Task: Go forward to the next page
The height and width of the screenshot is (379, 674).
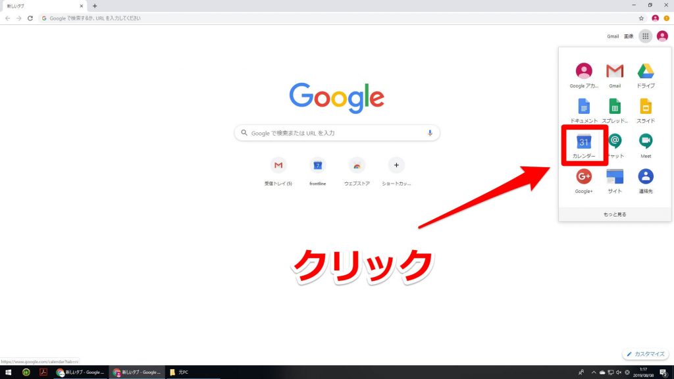Action: click(x=18, y=18)
